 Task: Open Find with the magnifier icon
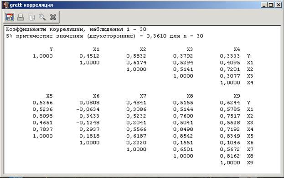coord(42,17)
